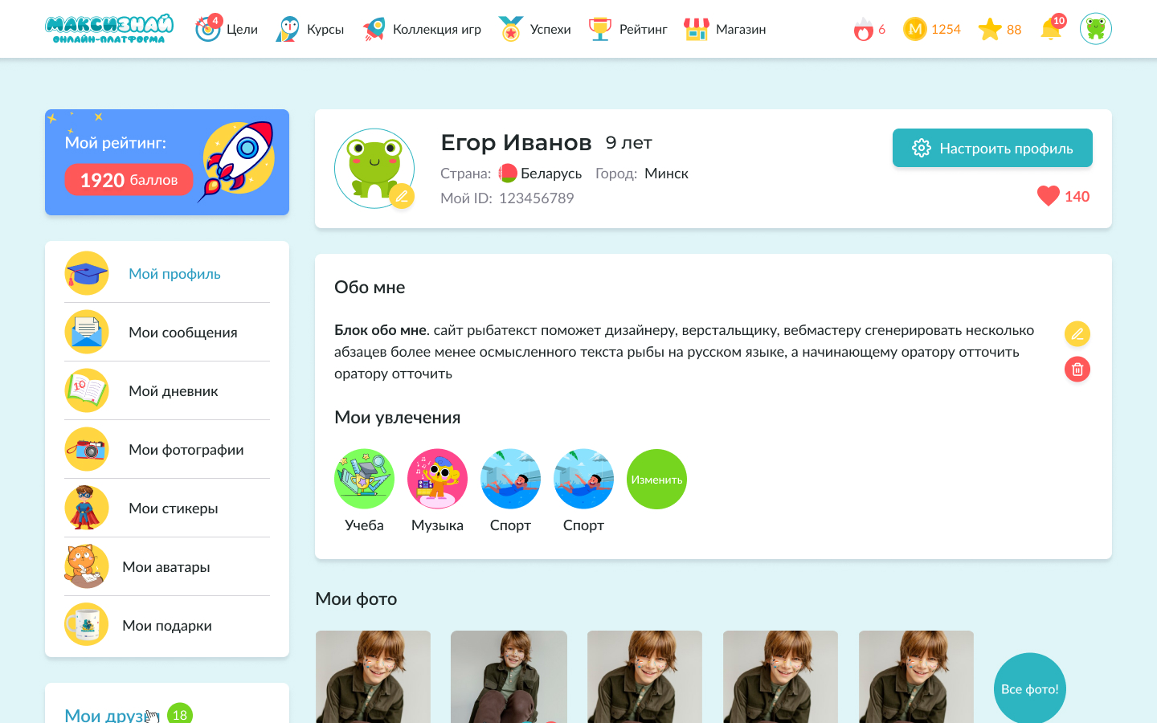Image resolution: width=1157 pixels, height=723 pixels.
Task: Open the Цели menu item
Action: coord(227,29)
